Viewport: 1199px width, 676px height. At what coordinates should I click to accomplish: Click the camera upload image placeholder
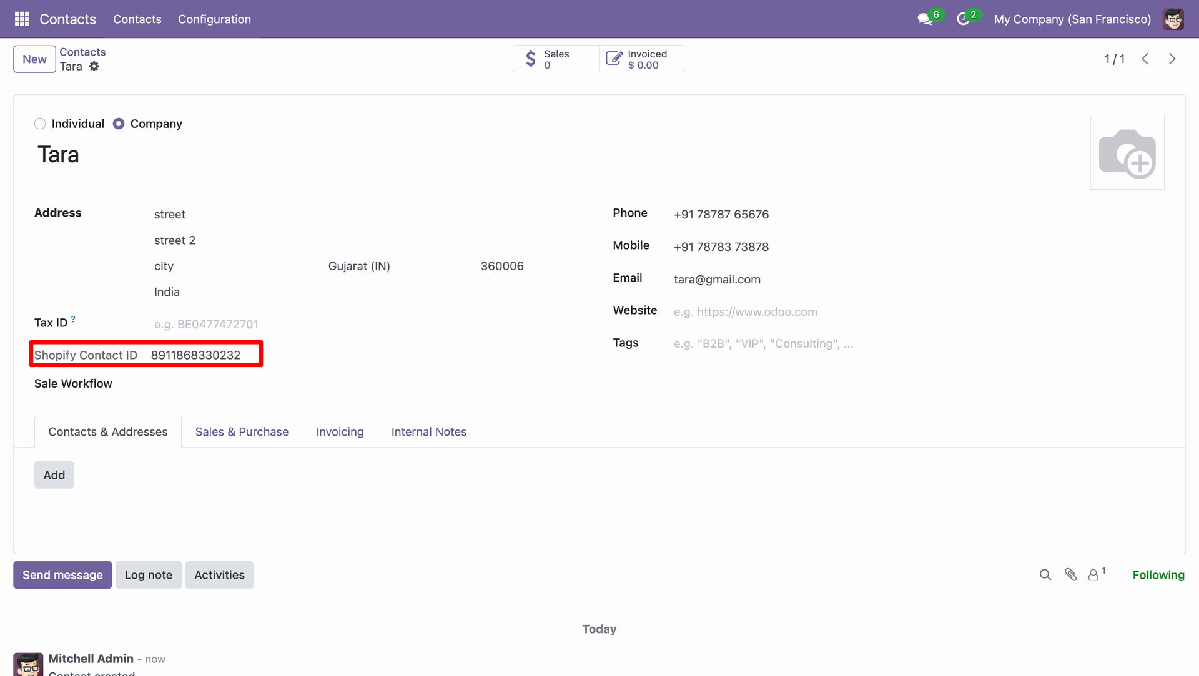pos(1127,152)
